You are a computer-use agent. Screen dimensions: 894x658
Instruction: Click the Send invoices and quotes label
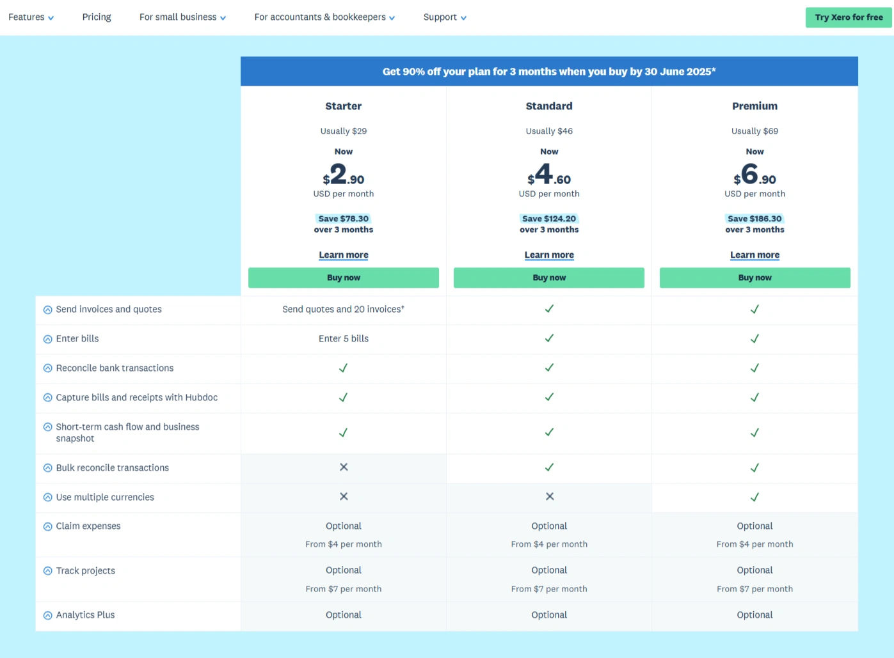[x=109, y=309]
